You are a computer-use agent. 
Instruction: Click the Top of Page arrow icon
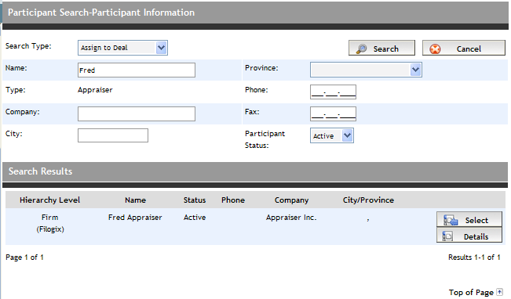499,292
